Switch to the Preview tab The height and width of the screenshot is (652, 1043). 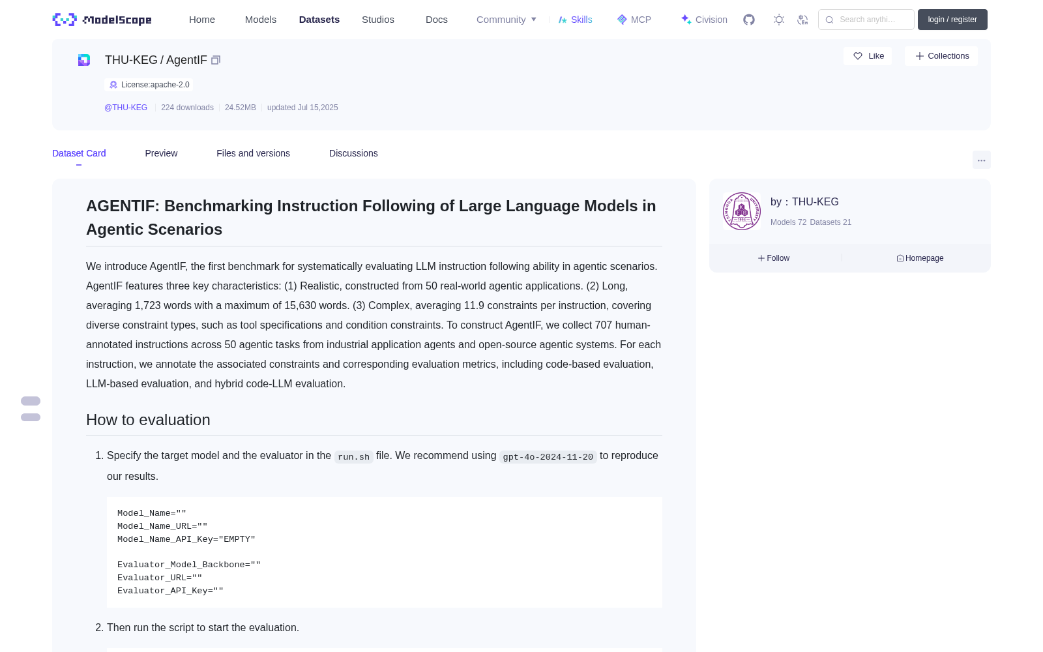tap(161, 153)
